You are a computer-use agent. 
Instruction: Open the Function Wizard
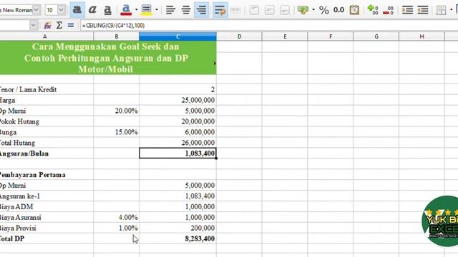click(47, 26)
